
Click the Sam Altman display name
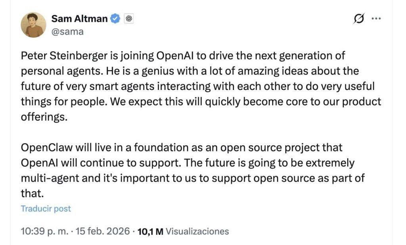click(80, 18)
